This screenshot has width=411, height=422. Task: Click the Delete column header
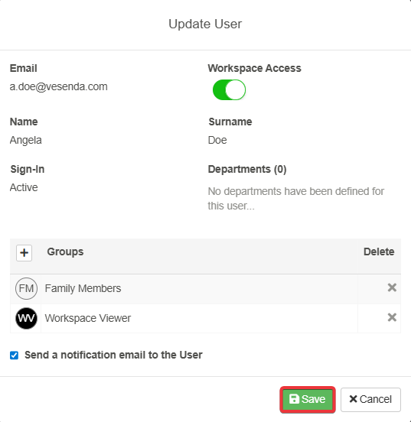(379, 252)
